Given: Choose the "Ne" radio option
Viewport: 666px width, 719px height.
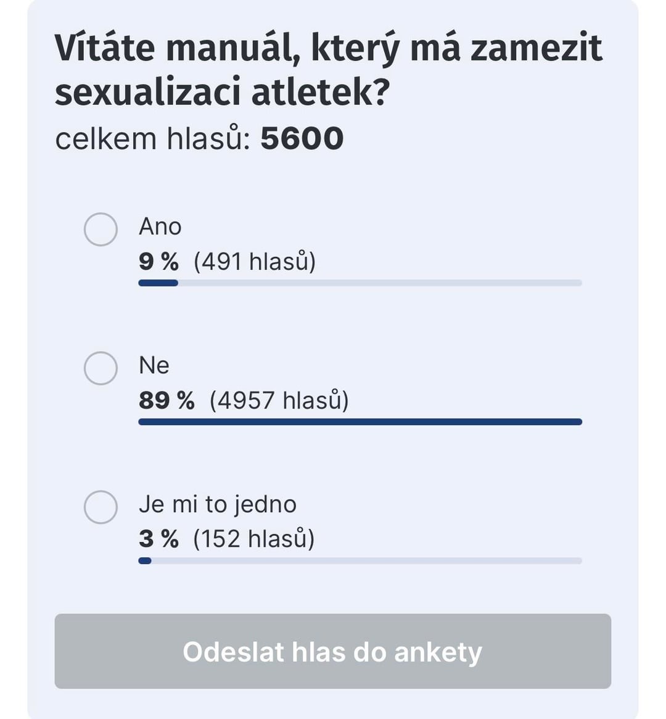Looking at the screenshot, I should (x=101, y=368).
